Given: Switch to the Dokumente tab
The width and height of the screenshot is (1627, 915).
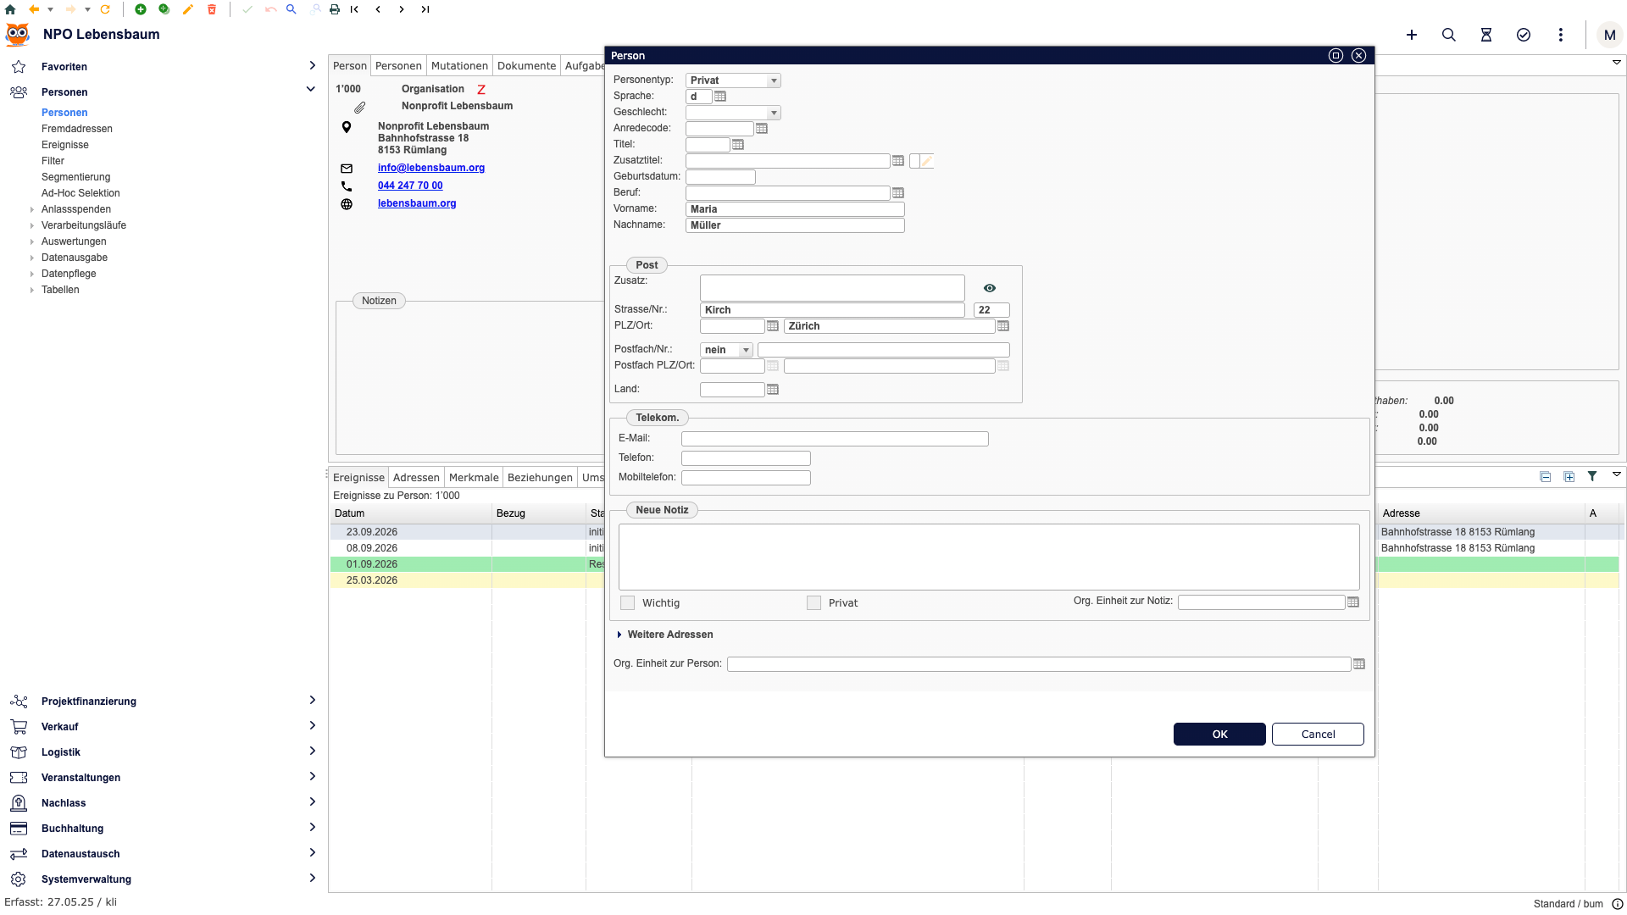Looking at the screenshot, I should click(526, 66).
